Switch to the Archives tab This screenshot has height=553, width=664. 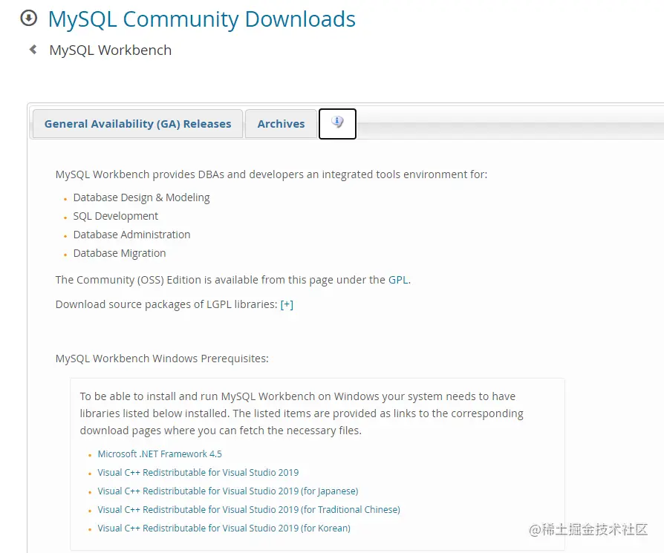click(281, 124)
